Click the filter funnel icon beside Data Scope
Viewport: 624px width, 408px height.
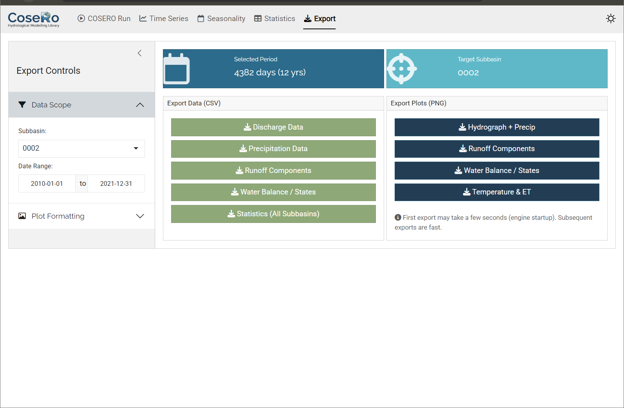coord(22,105)
